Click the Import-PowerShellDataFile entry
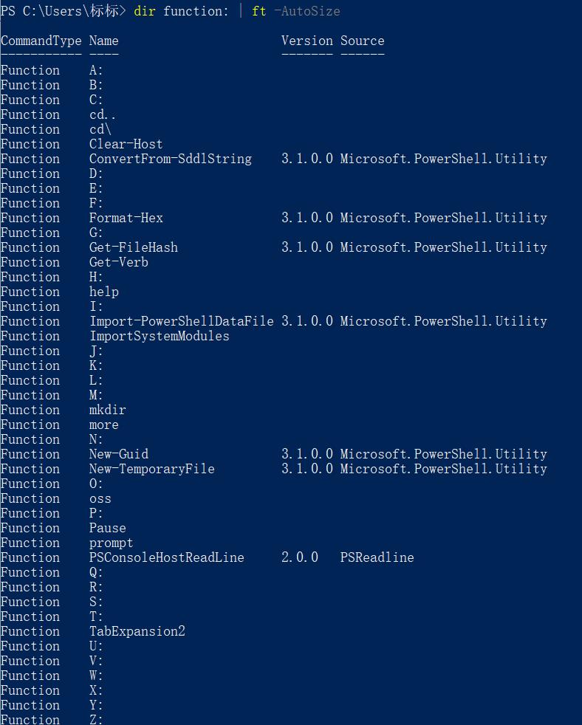The width and height of the screenshot is (582, 725). pyautogui.click(x=182, y=321)
